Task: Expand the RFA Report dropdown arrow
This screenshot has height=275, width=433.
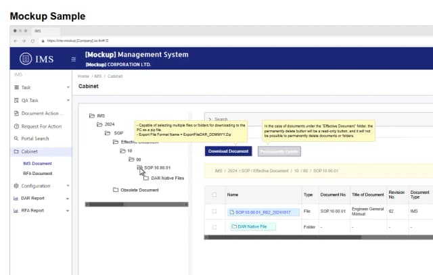Action: pos(68,210)
